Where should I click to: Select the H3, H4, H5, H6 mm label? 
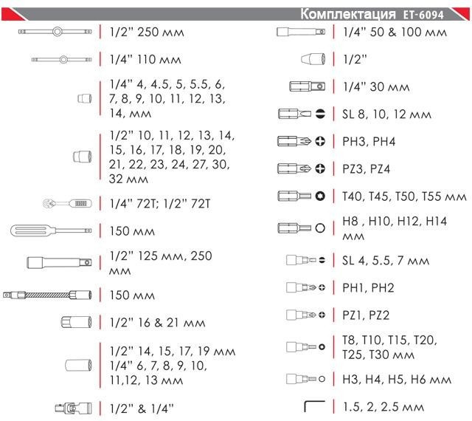[x=396, y=380]
